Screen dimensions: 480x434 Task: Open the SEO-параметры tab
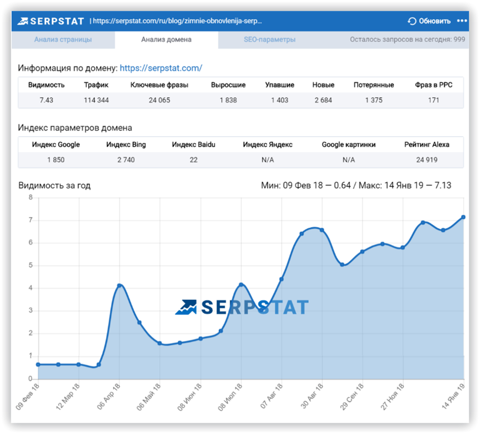(x=270, y=40)
